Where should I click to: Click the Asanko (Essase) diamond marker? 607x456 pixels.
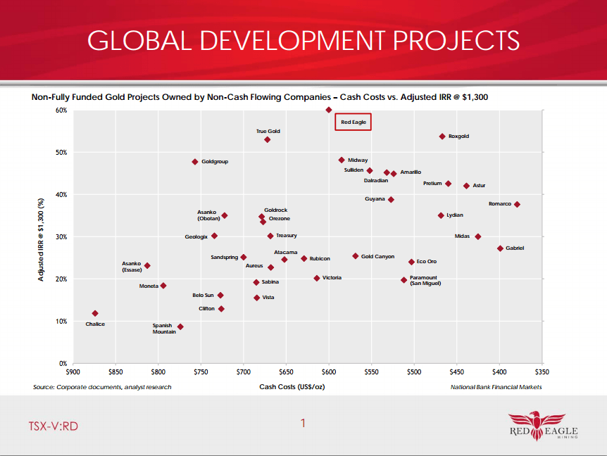[147, 266]
